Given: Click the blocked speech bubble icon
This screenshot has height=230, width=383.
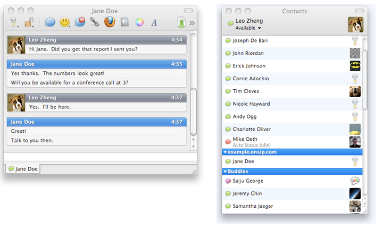Looking at the screenshot, I should [80, 22].
